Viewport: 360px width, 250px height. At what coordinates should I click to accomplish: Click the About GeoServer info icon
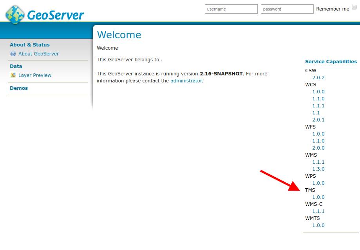13,54
